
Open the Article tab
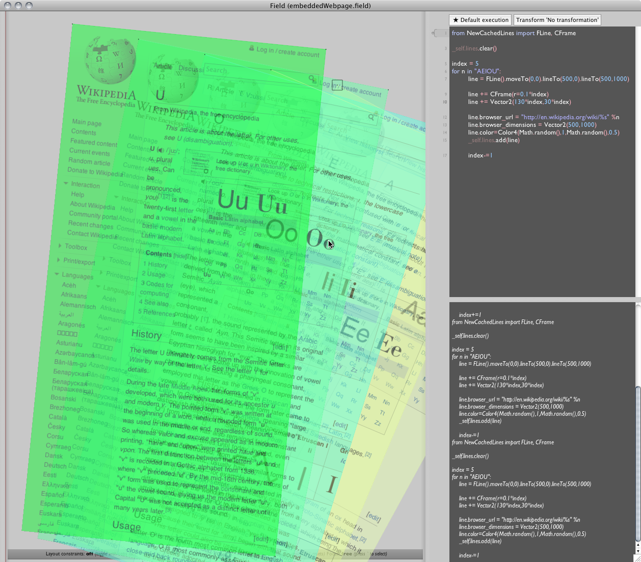pyautogui.click(x=163, y=66)
